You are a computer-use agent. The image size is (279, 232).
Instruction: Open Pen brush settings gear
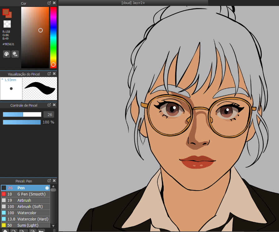click(x=47, y=188)
